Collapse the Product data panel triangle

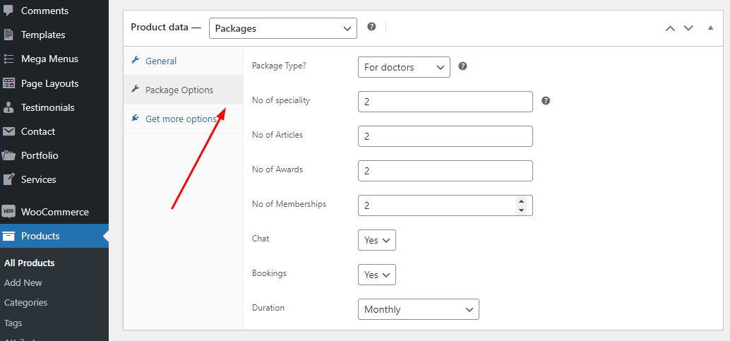click(x=710, y=28)
